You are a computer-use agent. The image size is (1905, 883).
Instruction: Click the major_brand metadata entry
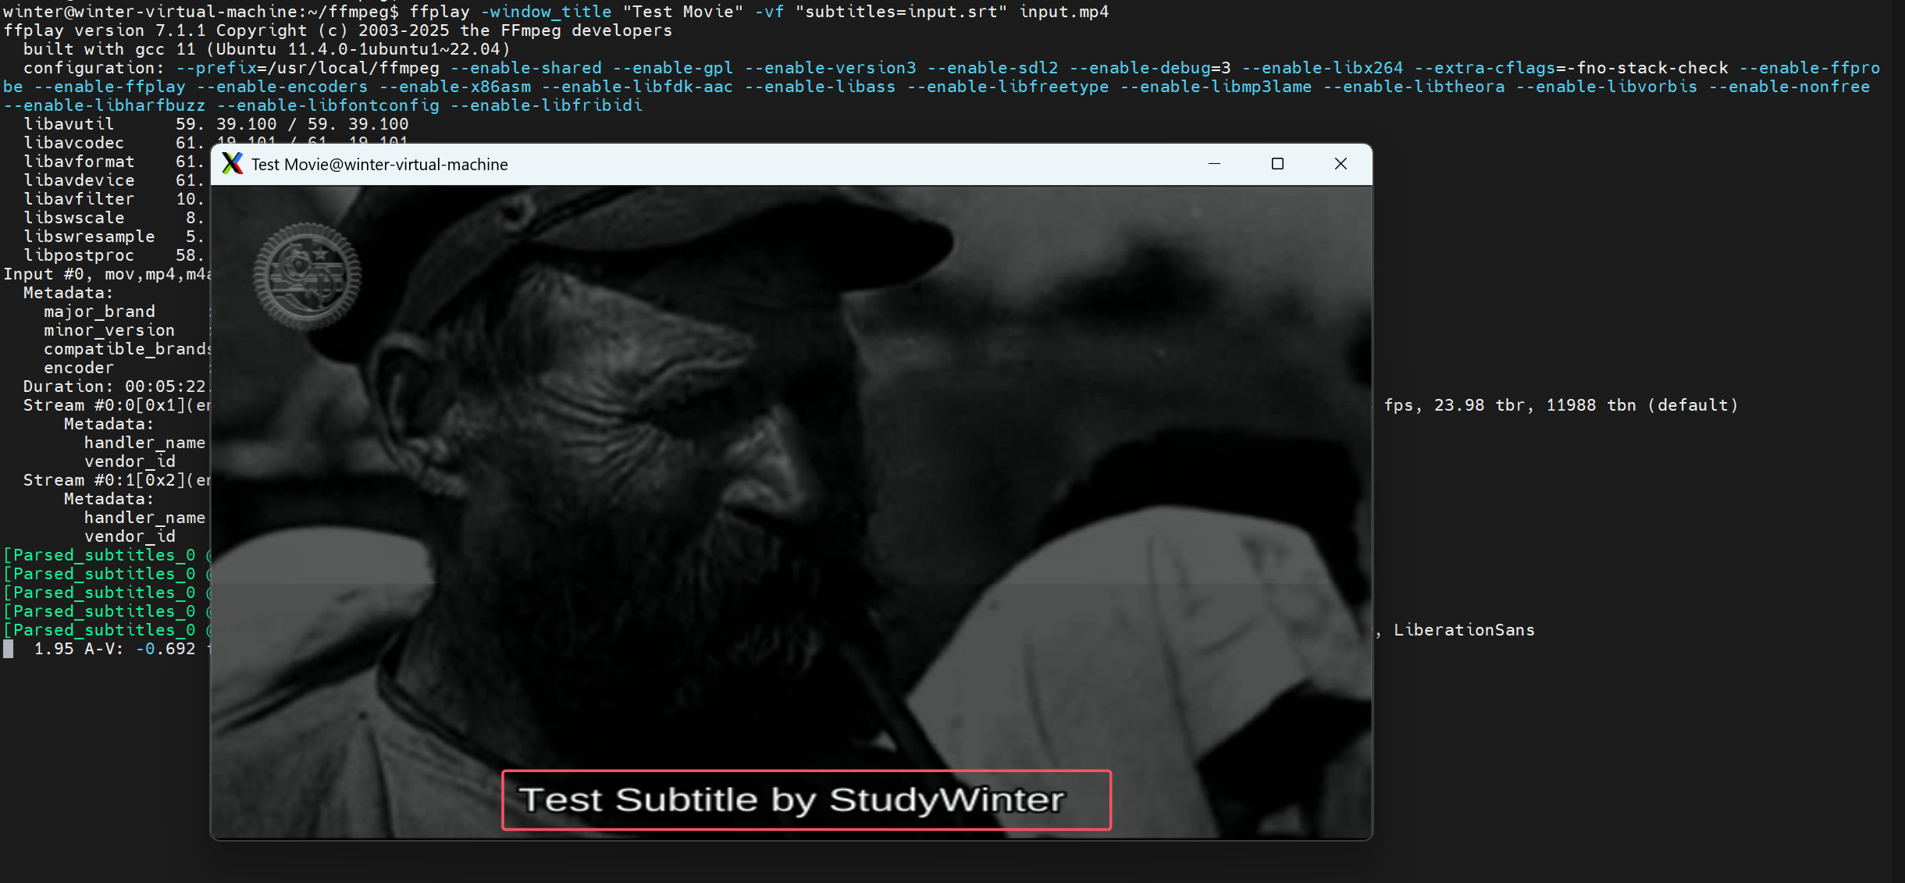coord(99,312)
